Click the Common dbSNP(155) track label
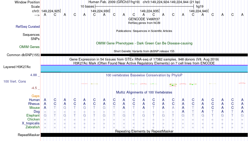 (x=23, y=55)
